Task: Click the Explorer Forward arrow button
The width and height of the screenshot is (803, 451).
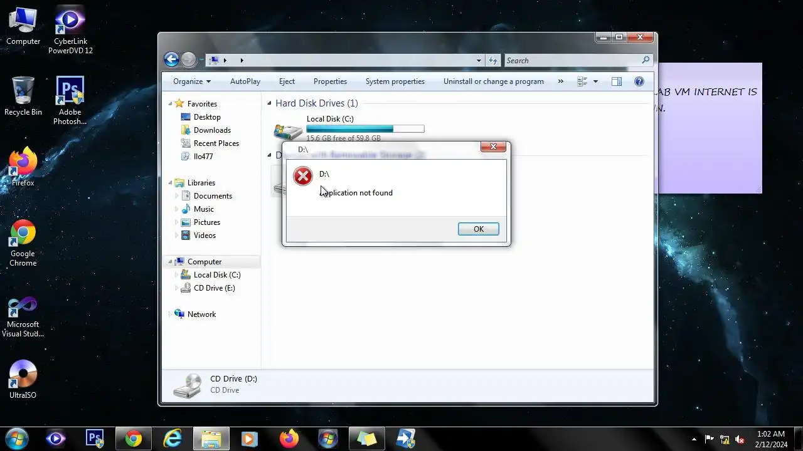Action: click(189, 60)
